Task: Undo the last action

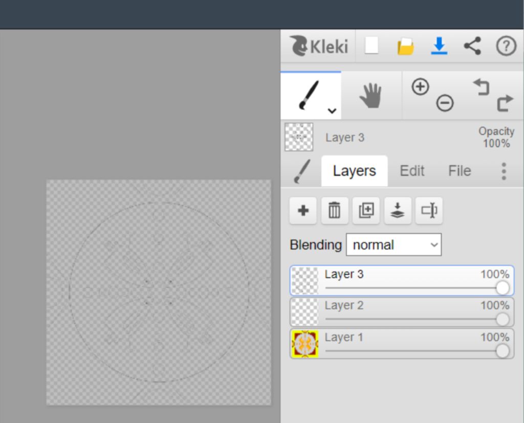Action: (x=482, y=87)
